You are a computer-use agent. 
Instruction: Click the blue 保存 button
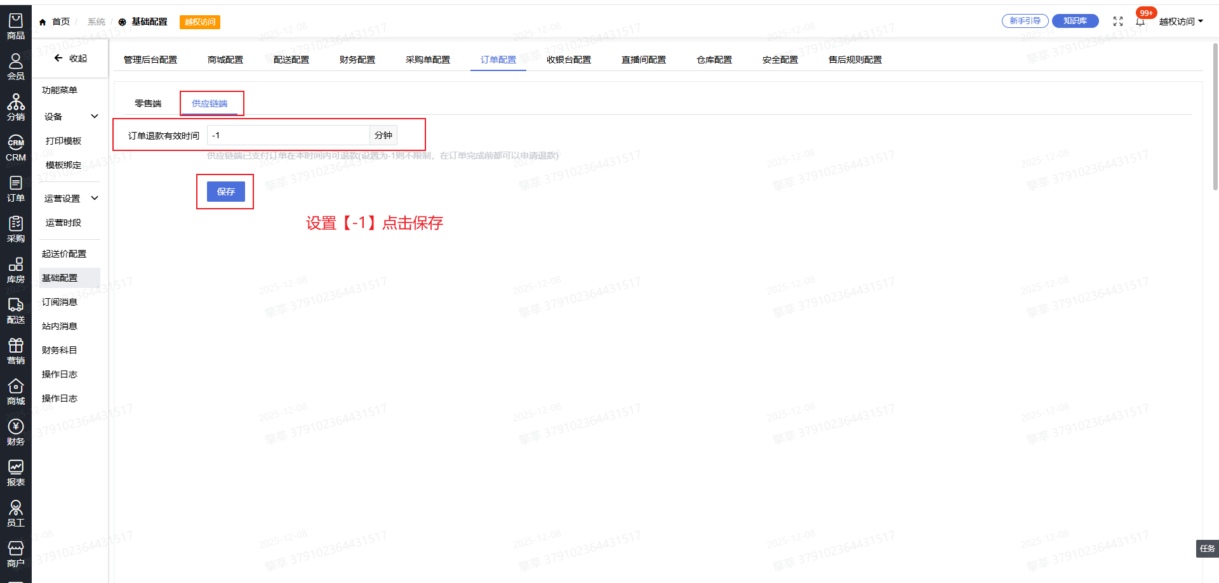225,192
